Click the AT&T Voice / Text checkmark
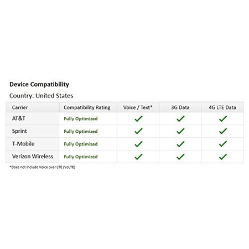249x249 pixels. 138,118
